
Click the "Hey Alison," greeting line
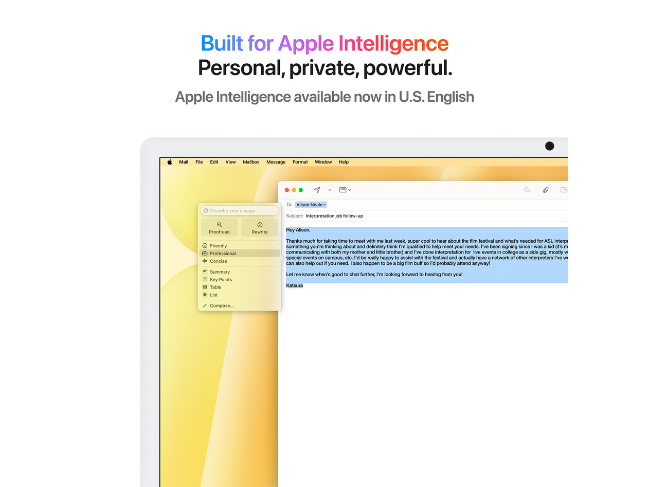coord(298,230)
